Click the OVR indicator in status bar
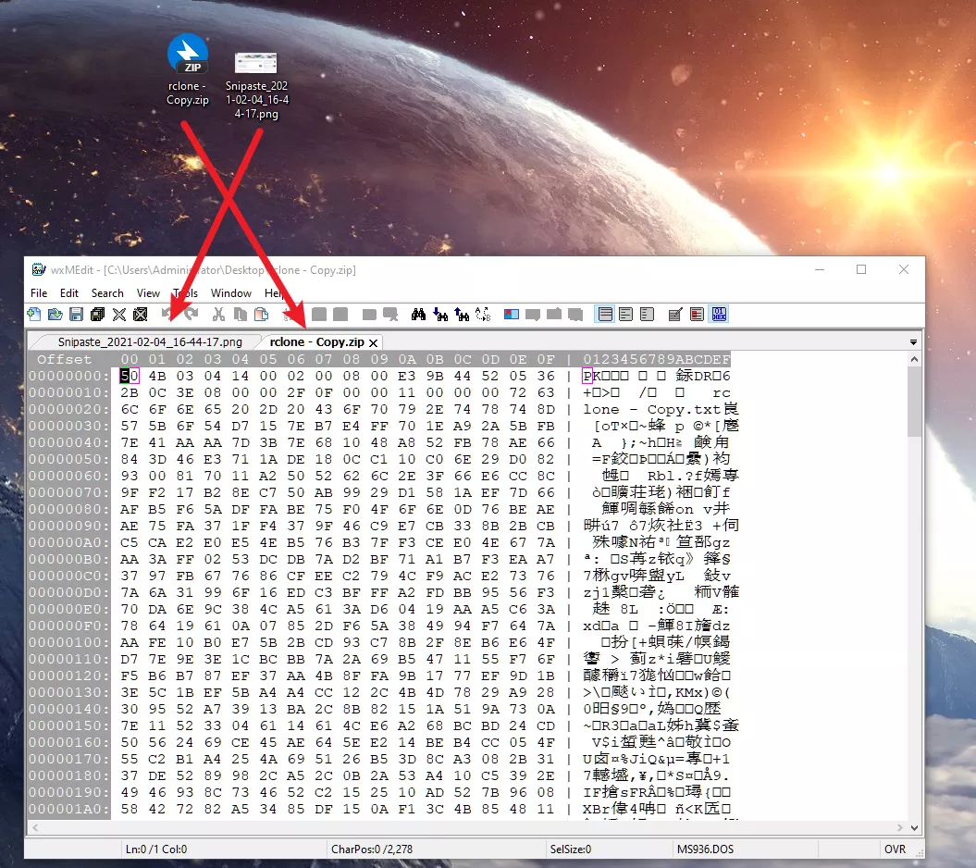 pos(895,849)
